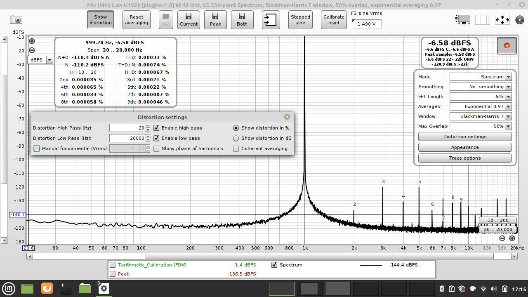Open Appearance settings button

(465, 147)
